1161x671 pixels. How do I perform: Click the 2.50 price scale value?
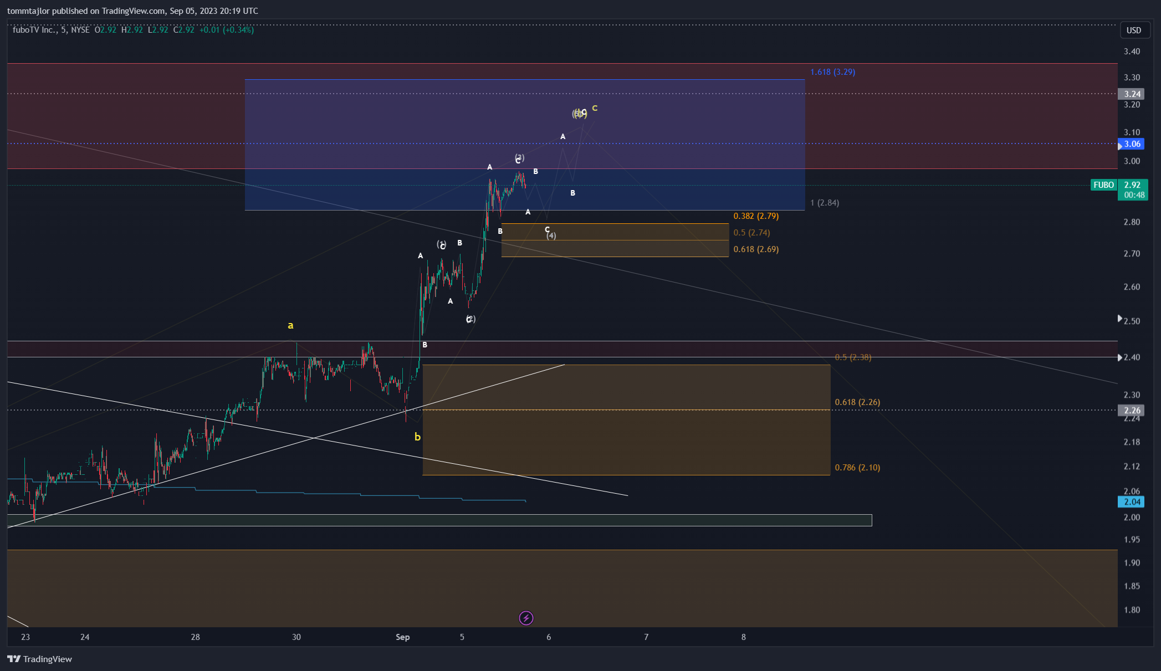[x=1132, y=321]
